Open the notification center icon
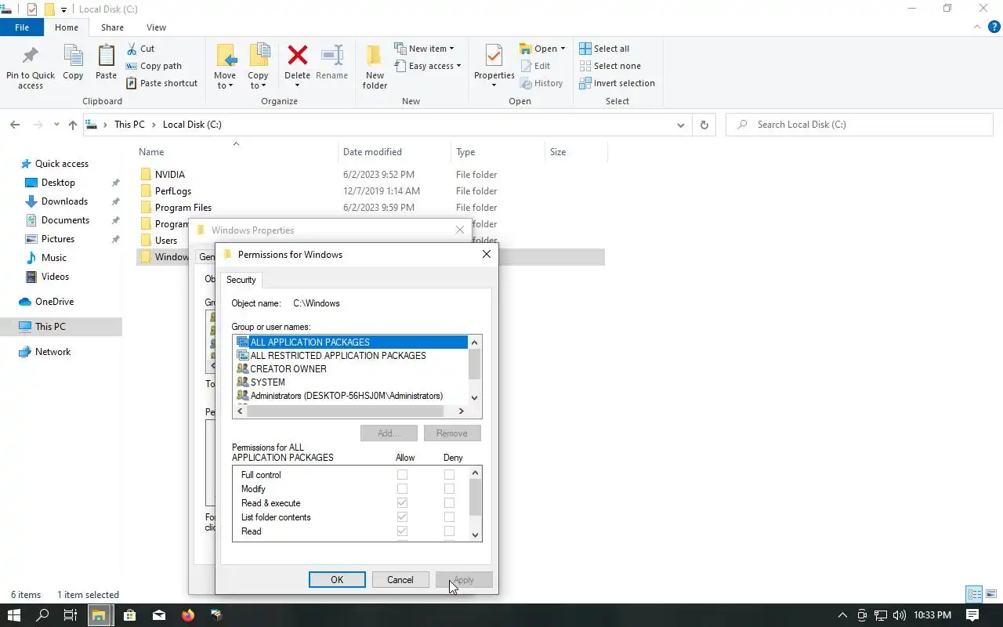 [x=972, y=615]
